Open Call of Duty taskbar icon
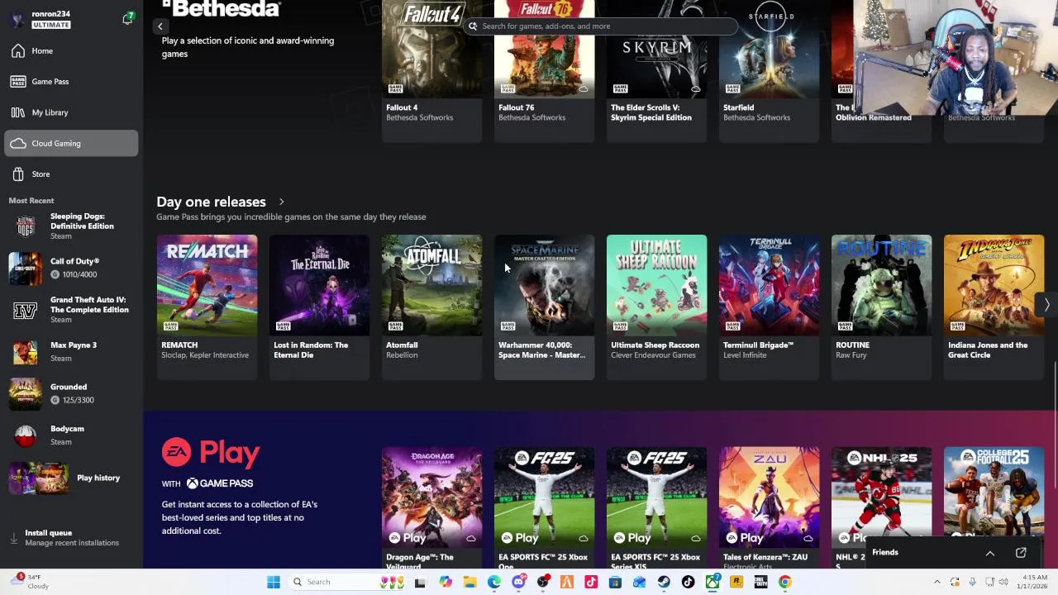The width and height of the screenshot is (1058, 595). [760, 582]
